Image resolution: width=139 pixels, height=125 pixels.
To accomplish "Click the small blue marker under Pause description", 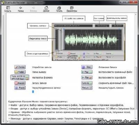I will coord(33,92).
